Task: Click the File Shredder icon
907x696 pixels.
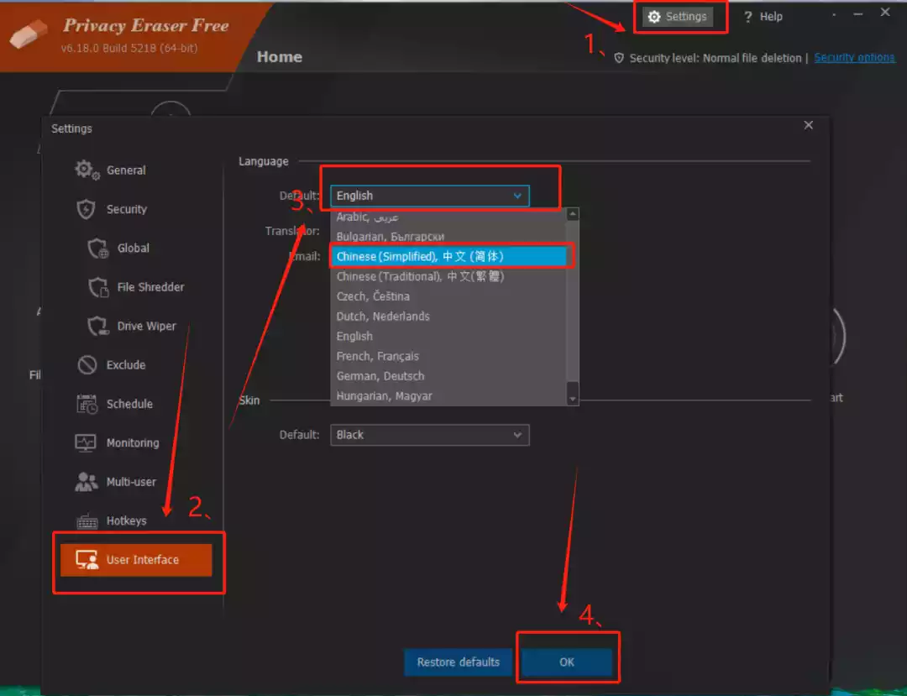Action: click(97, 287)
